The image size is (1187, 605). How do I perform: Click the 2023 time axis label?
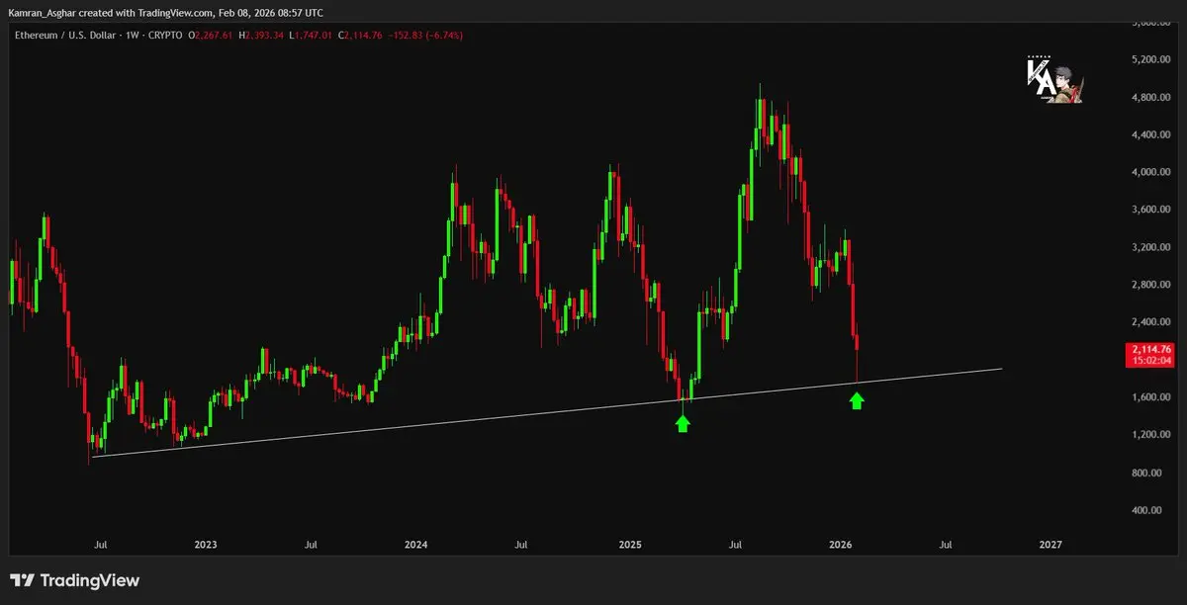click(206, 545)
